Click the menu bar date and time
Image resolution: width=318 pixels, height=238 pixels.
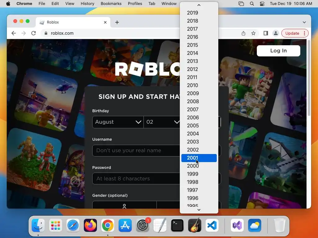click(x=291, y=4)
